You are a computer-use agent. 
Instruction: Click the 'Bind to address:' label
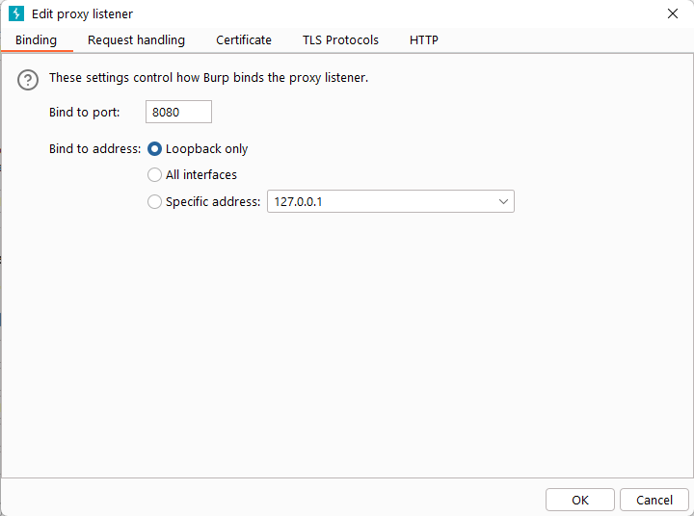click(x=94, y=149)
